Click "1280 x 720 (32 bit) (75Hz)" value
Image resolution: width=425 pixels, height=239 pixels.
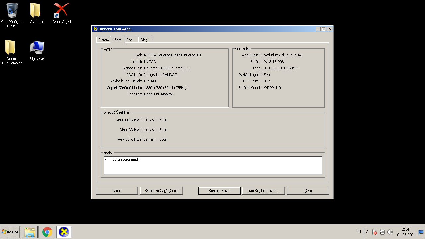point(165,88)
